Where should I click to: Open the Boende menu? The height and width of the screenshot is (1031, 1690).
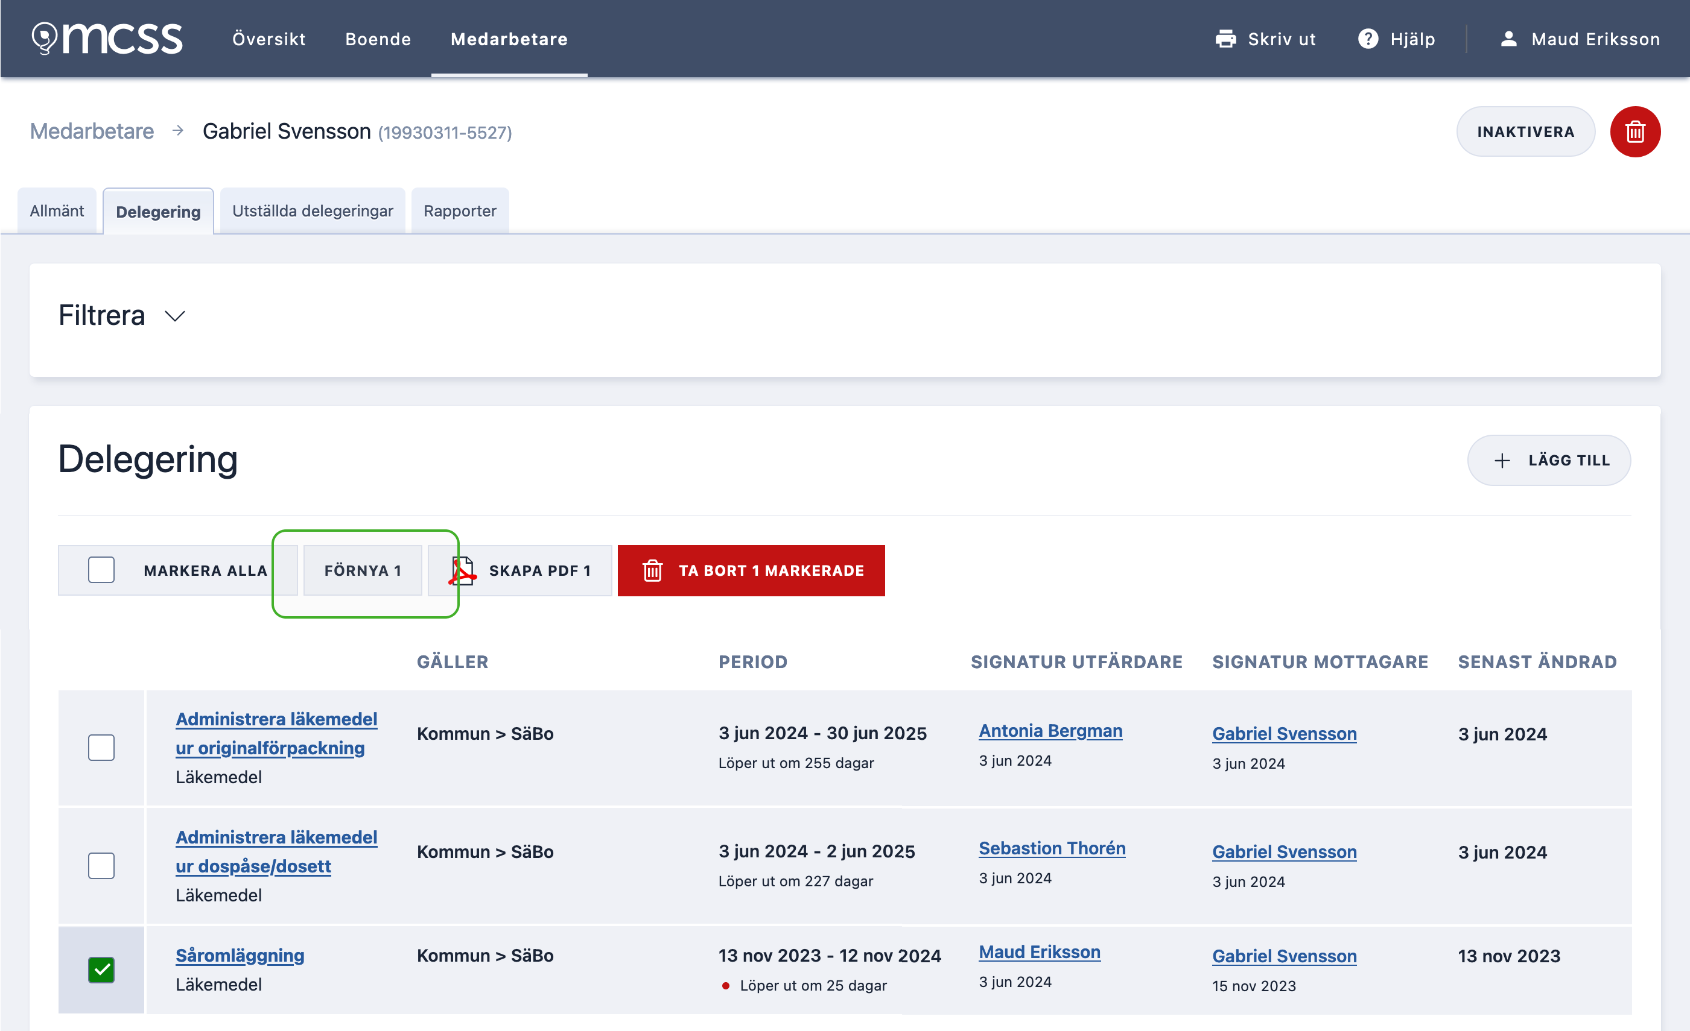click(x=378, y=39)
